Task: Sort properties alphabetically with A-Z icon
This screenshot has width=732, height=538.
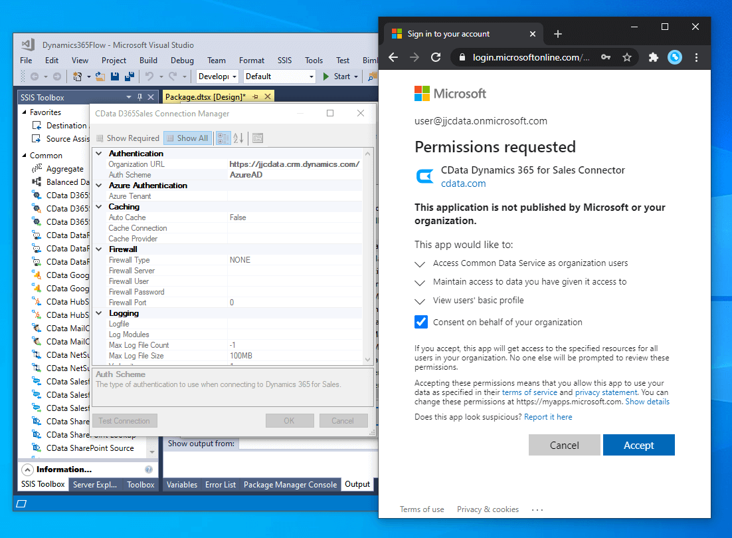Action: pos(238,138)
